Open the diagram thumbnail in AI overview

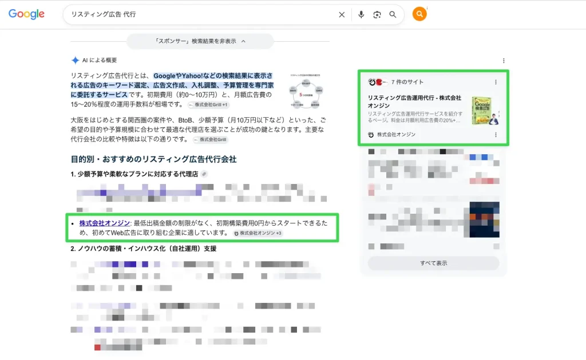pos(306,91)
